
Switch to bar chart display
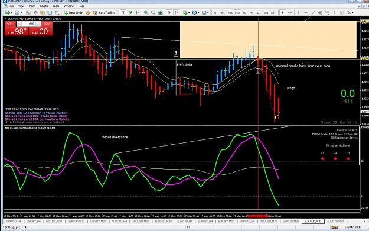pos(123,12)
